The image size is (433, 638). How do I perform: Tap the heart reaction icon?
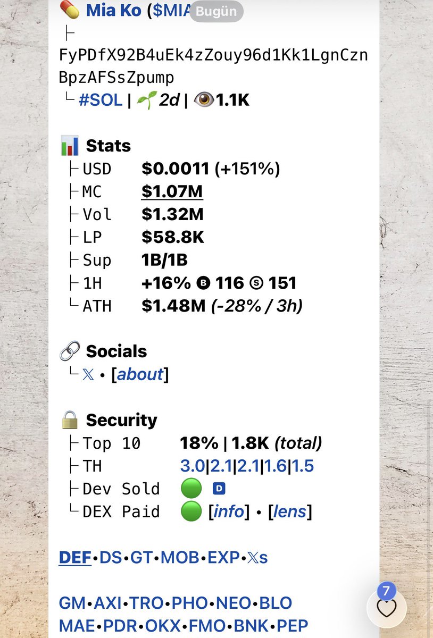386,609
